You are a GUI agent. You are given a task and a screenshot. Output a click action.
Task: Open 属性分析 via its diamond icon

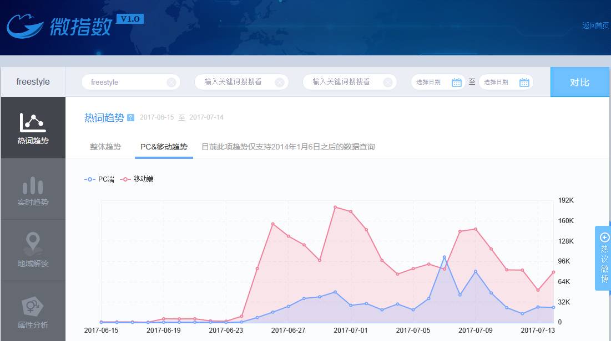pos(33,307)
